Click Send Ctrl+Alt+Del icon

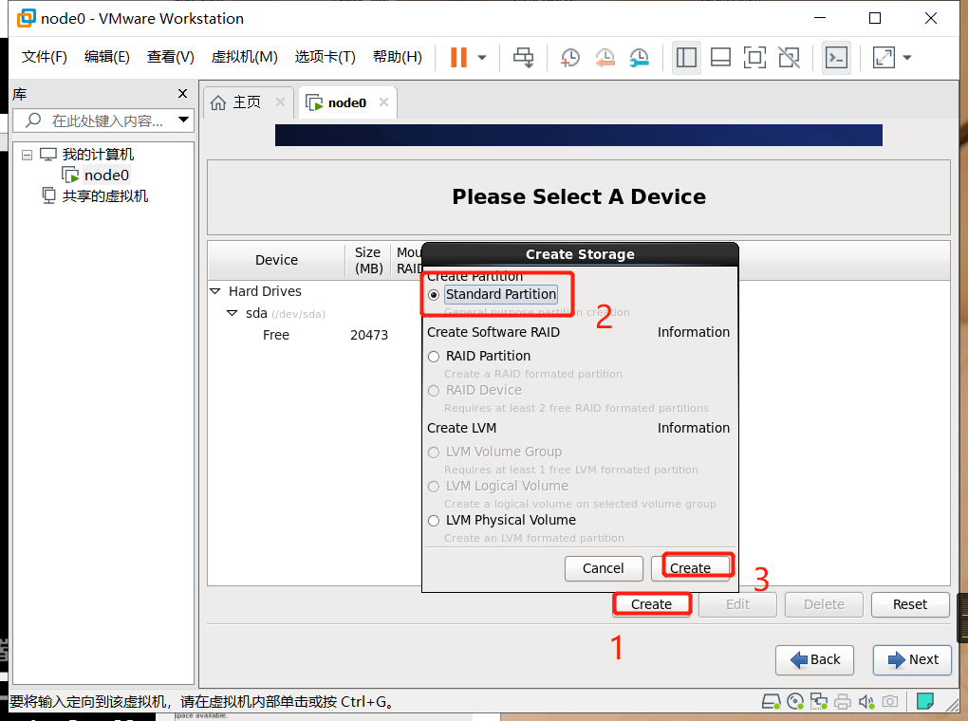coord(524,58)
